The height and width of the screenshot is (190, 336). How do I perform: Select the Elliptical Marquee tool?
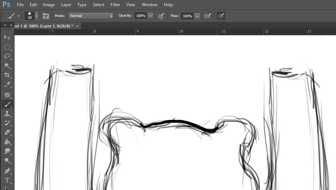tap(7, 47)
